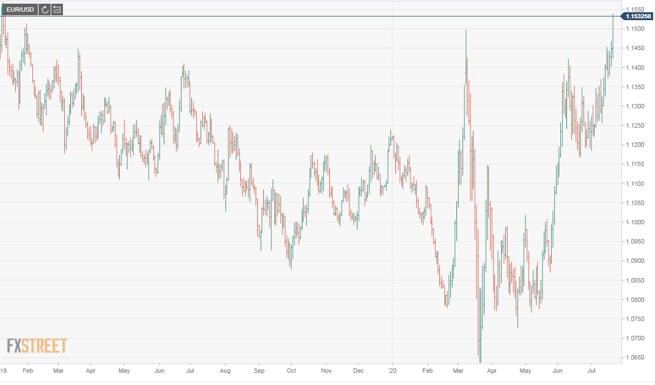Click the Dec label on the time axis
The width and height of the screenshot is (655, 385).
(358, 371)
